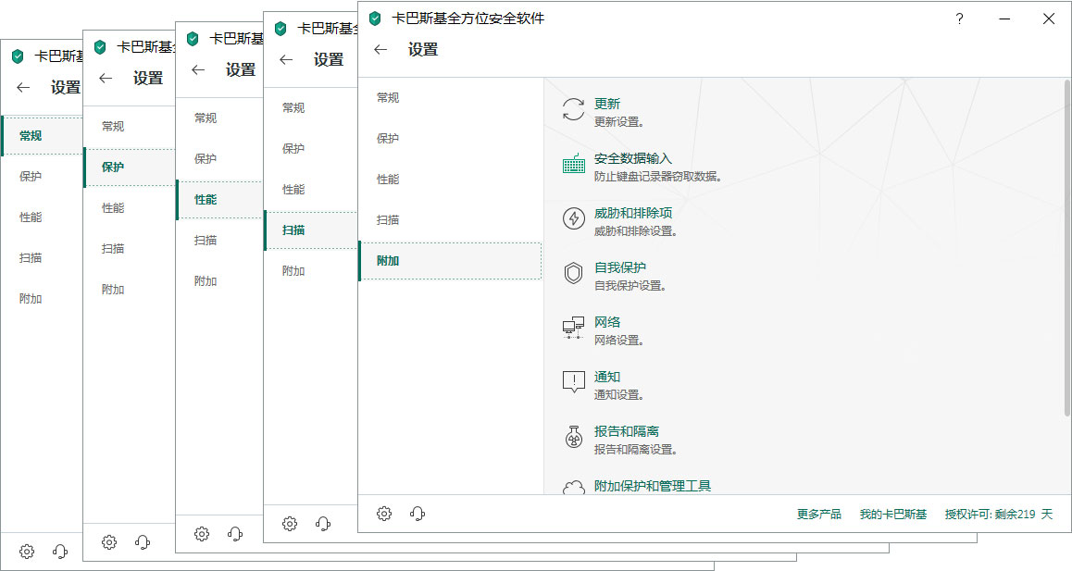This screenshot has width=1072, height=571.
Task: Click the 设置 heading in the front window
Action: pyautogui.click(x=422, y=49)
